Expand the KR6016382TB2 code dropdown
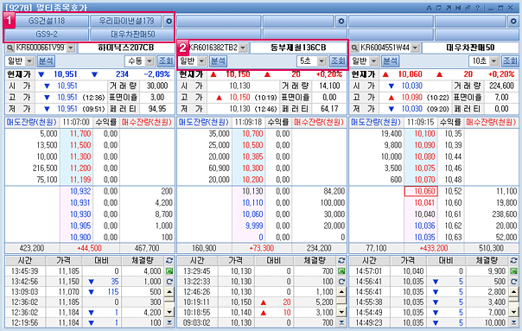 243,48
